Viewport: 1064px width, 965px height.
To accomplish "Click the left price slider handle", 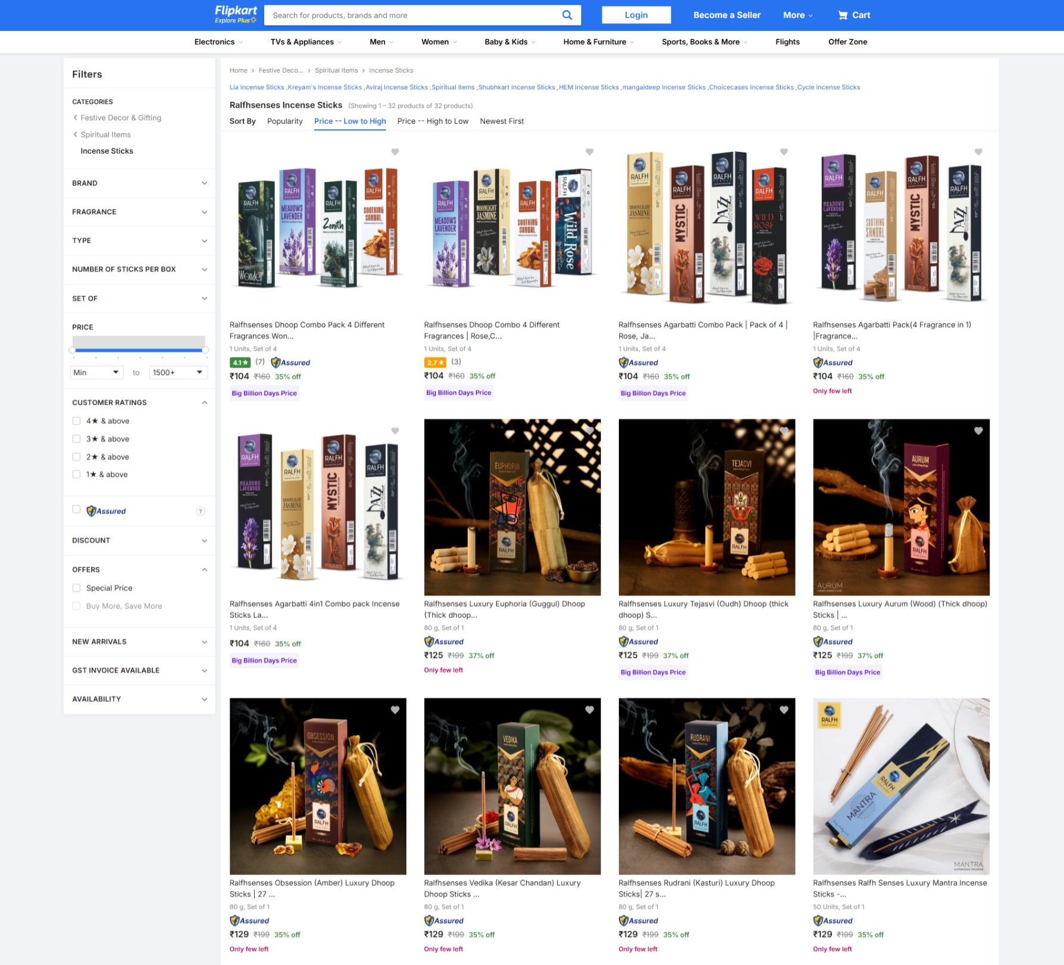I will pos(72,350).
